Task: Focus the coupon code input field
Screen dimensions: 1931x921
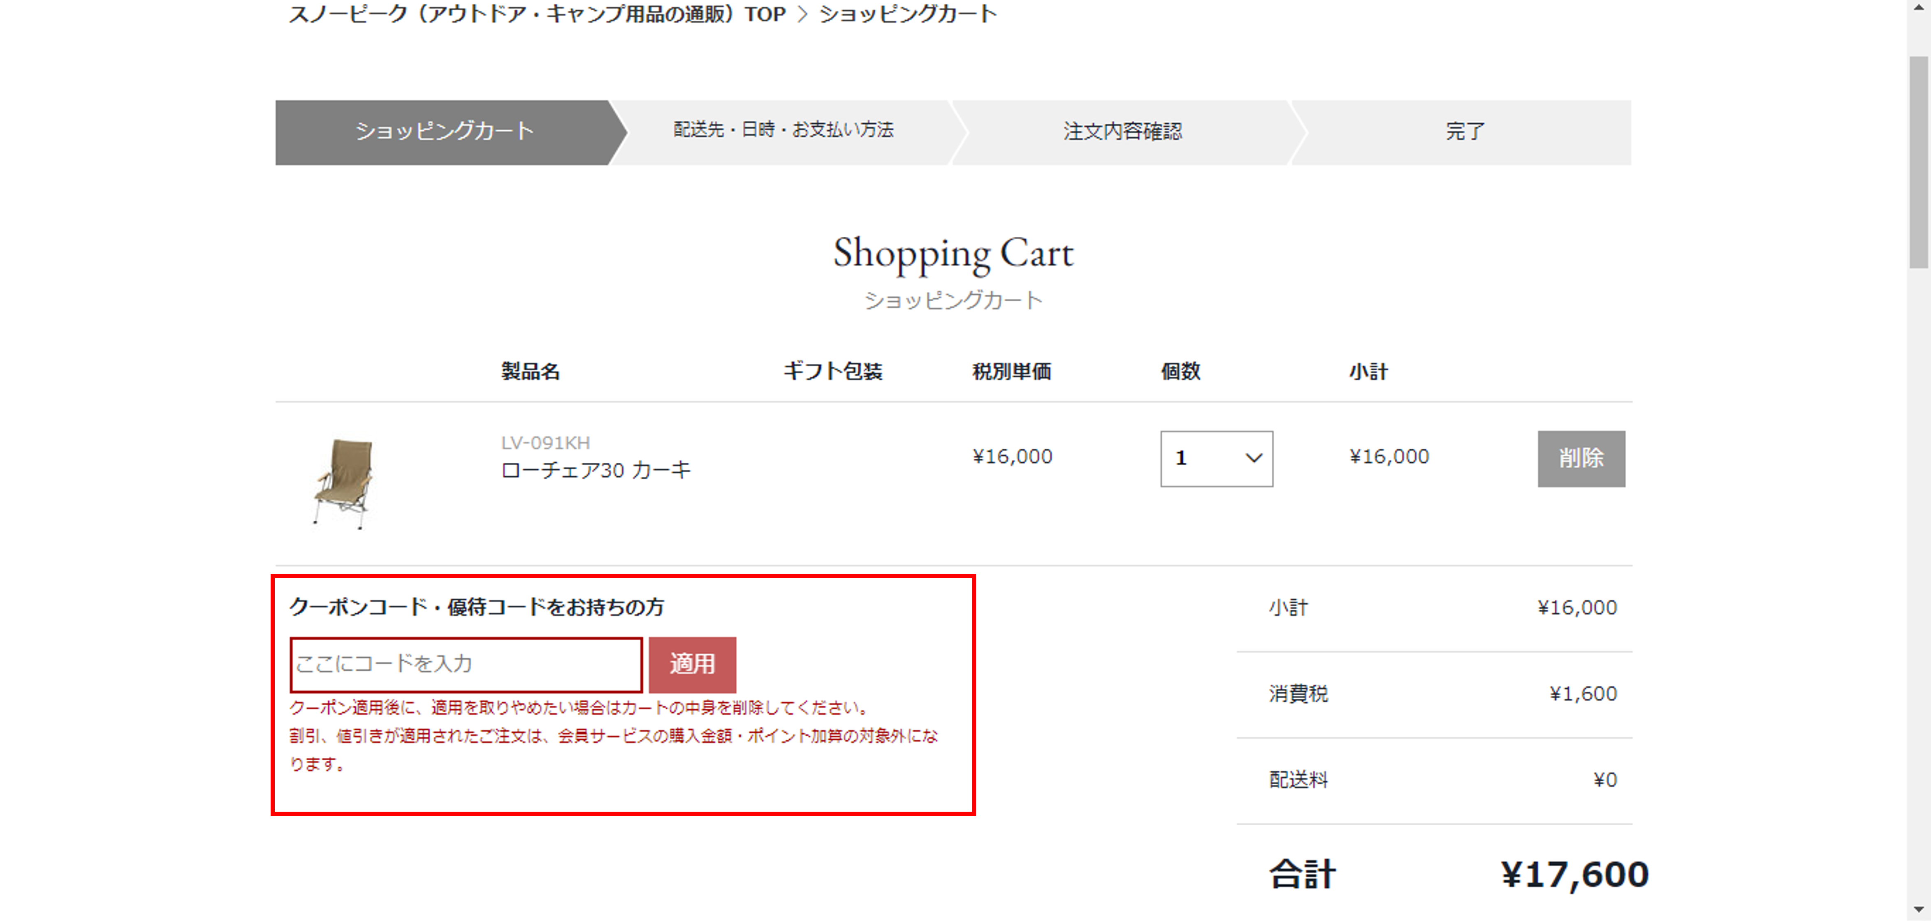Action: pyautogui.click(x=466, y=664)
